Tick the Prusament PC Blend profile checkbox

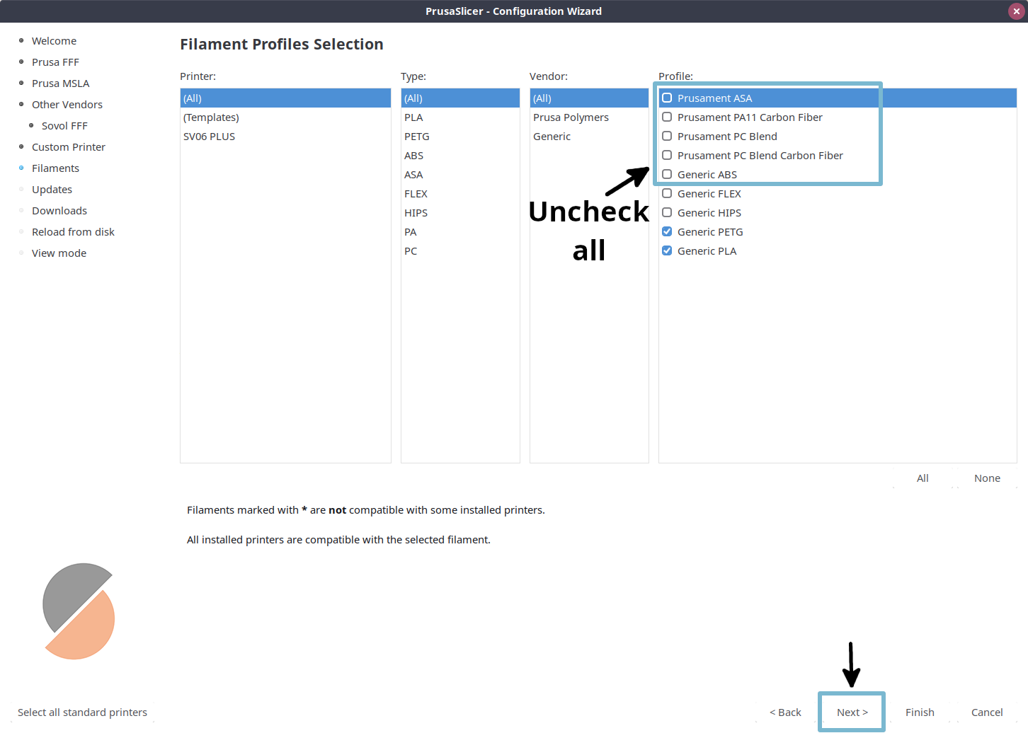(667, 136)
